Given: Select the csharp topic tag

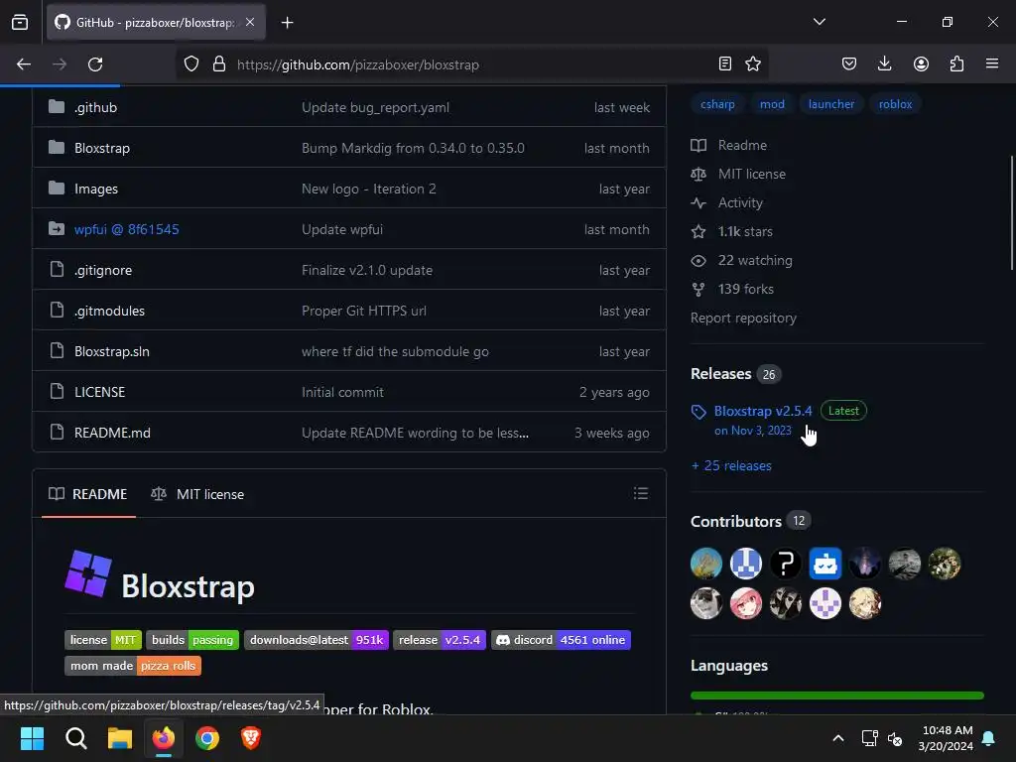Looking at the screenshot, I should (x=717, y=103).
